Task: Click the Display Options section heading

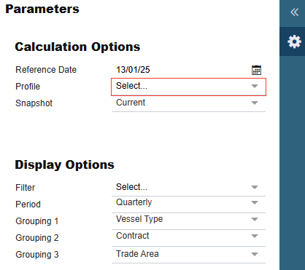Action: tap(64, 165)
